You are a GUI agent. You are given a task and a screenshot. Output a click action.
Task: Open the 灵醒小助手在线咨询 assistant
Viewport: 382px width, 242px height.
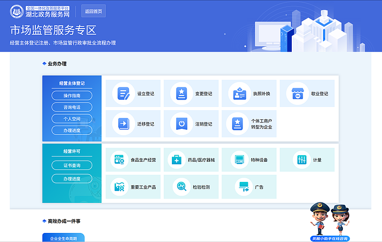(330, 222)
